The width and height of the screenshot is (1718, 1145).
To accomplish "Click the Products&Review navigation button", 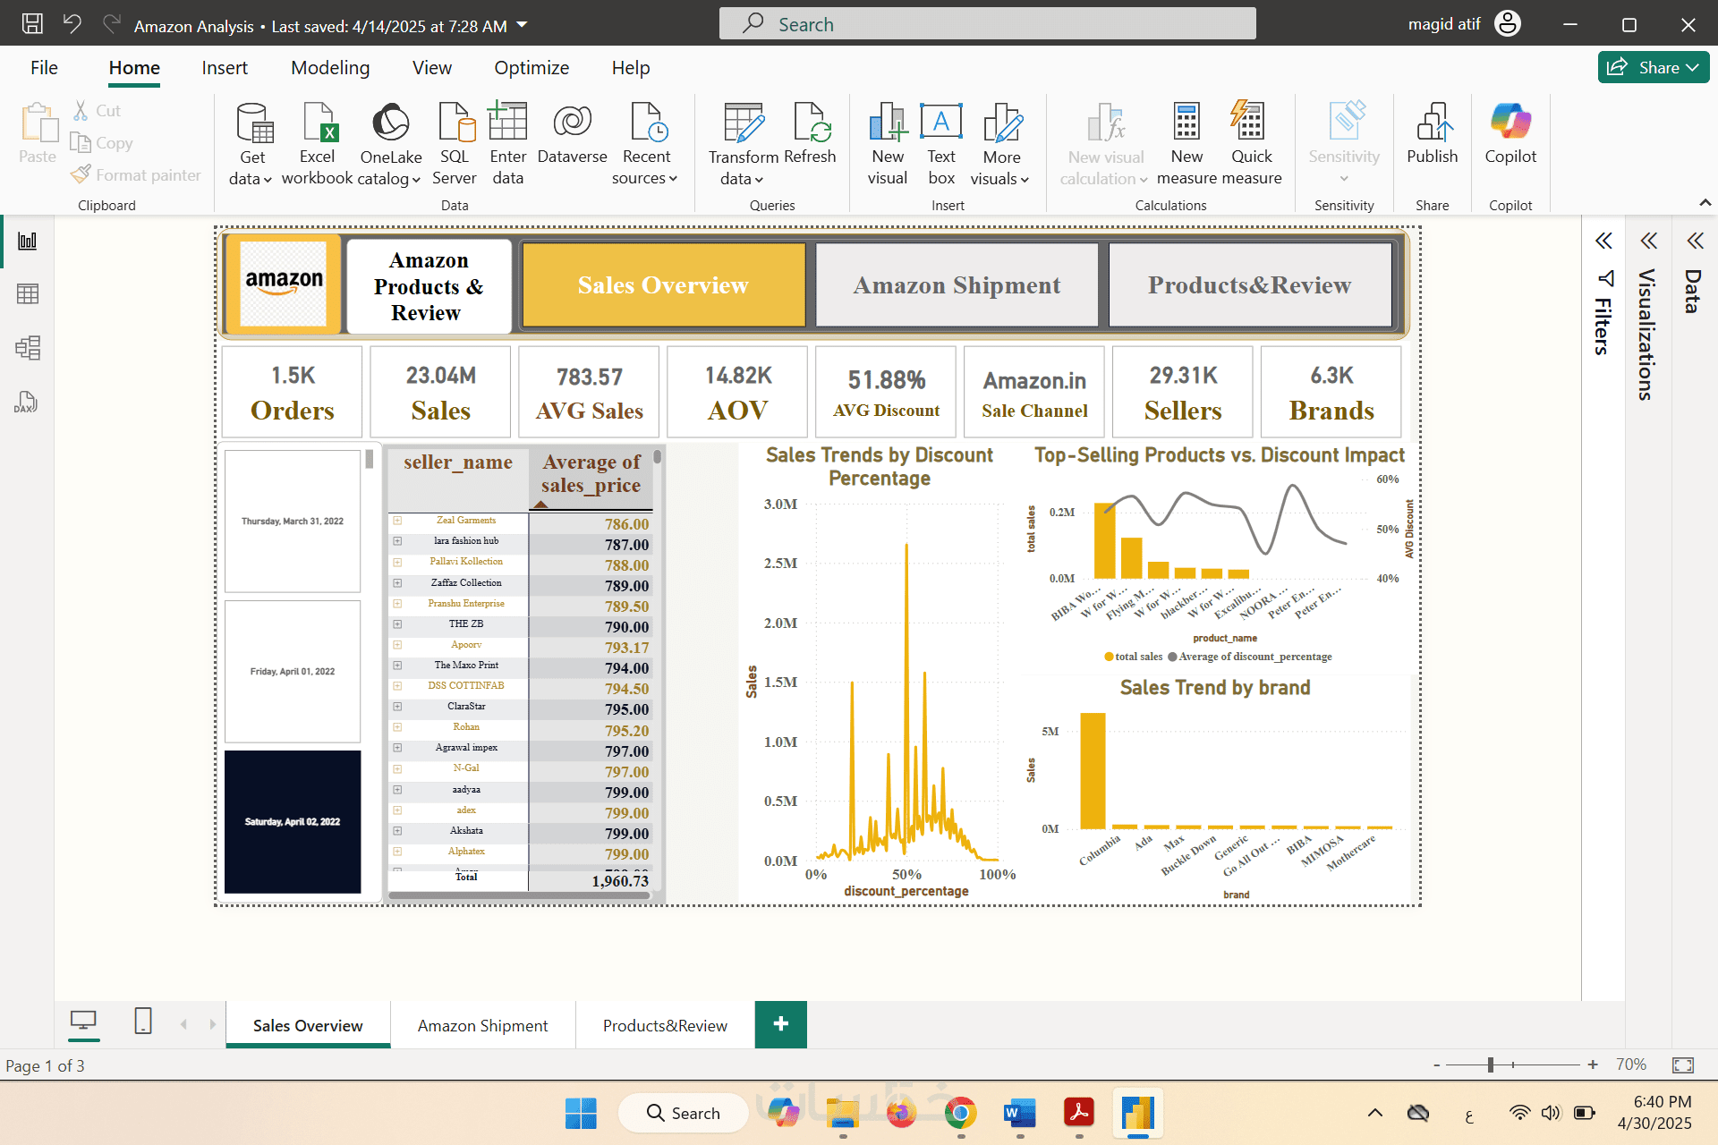I will pyautogui.click(x=1249, y=285).
